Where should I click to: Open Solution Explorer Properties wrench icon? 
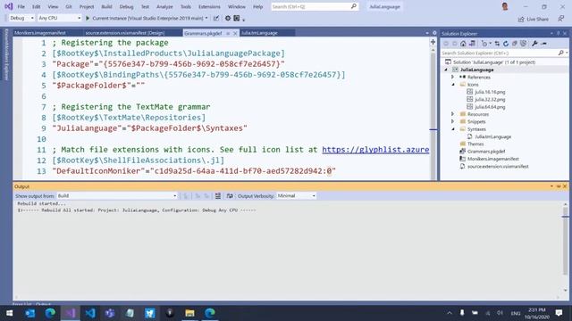point(534,44)
